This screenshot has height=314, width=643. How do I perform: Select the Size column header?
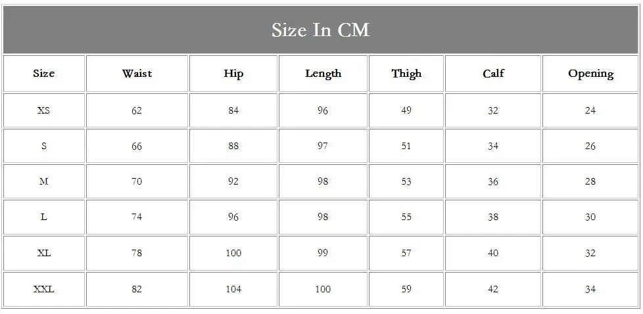point(44,74)
